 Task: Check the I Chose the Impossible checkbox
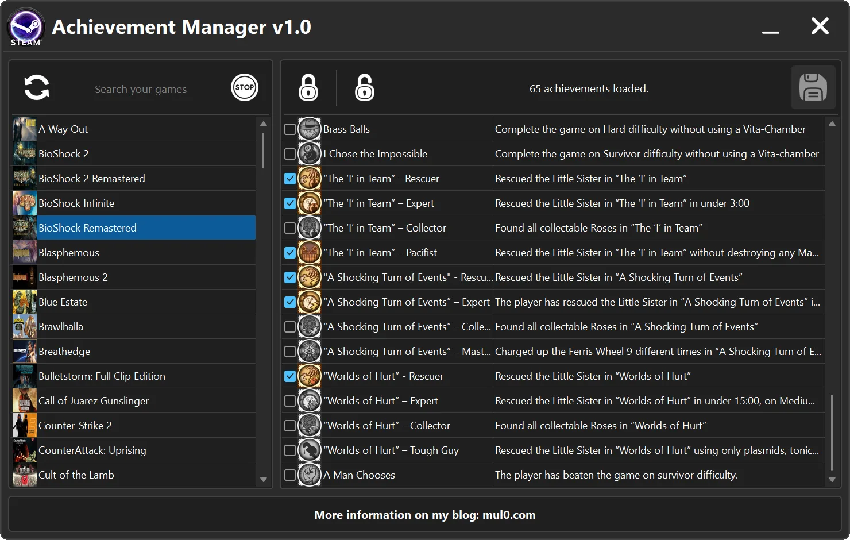[x=290, y=154]
